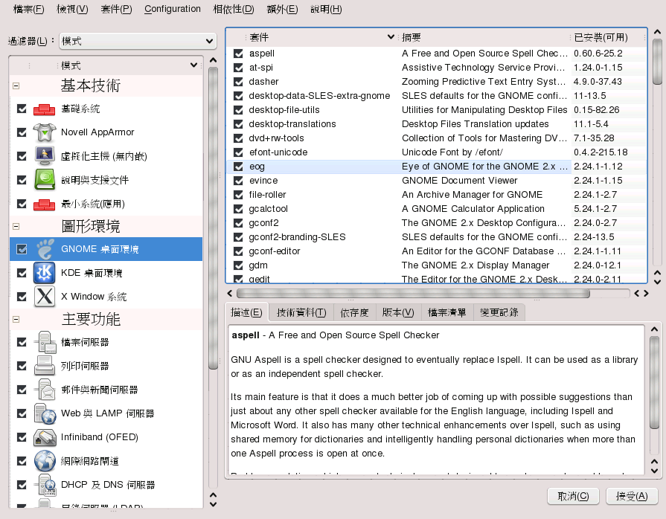Switch to the 變更記錄 tab

tap(499, 313)
